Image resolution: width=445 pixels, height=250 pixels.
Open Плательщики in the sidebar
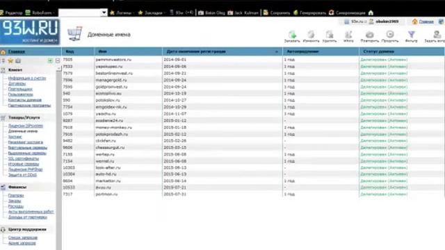(20, 89)
